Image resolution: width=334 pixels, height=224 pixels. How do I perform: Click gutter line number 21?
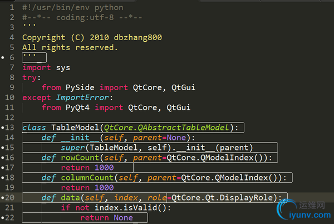[9, 208]
